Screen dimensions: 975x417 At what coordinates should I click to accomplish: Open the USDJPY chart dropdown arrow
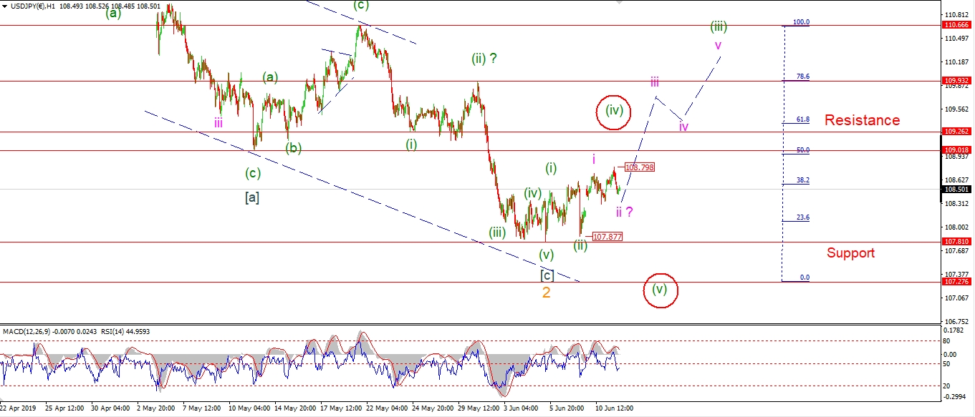(5, 7)
